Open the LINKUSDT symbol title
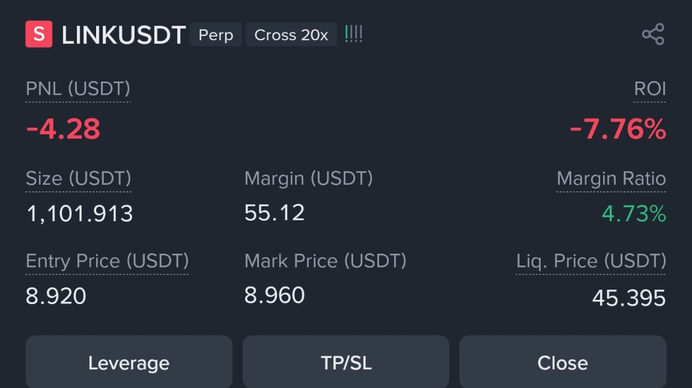692x388 pixels. point(124,35)
